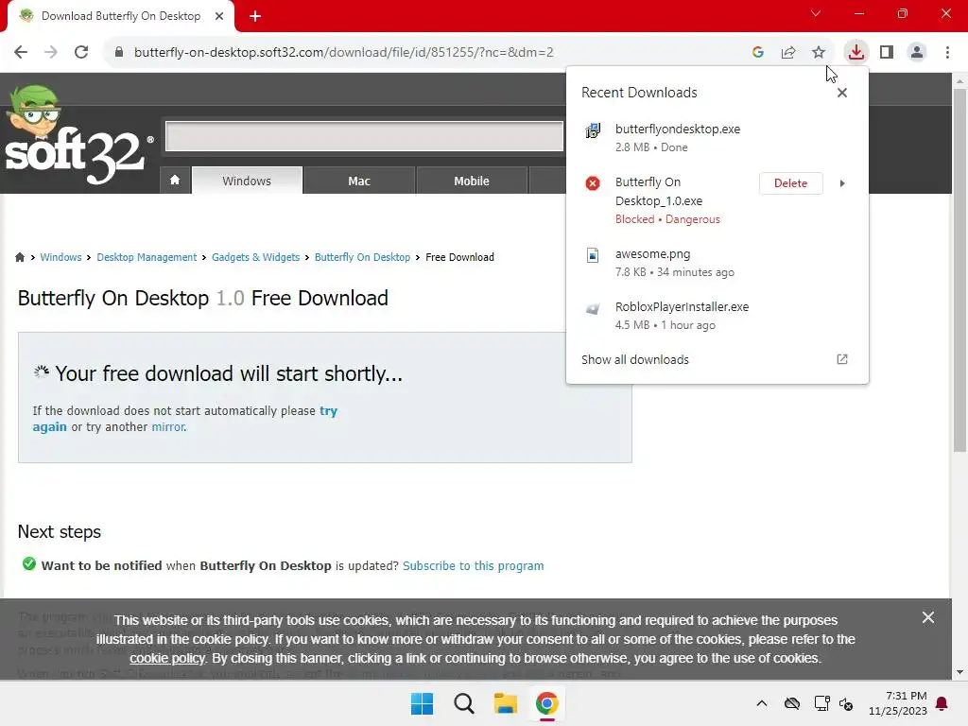
Task: Close the Download Butterfly On Desktop tab
Action: (219, 16)
